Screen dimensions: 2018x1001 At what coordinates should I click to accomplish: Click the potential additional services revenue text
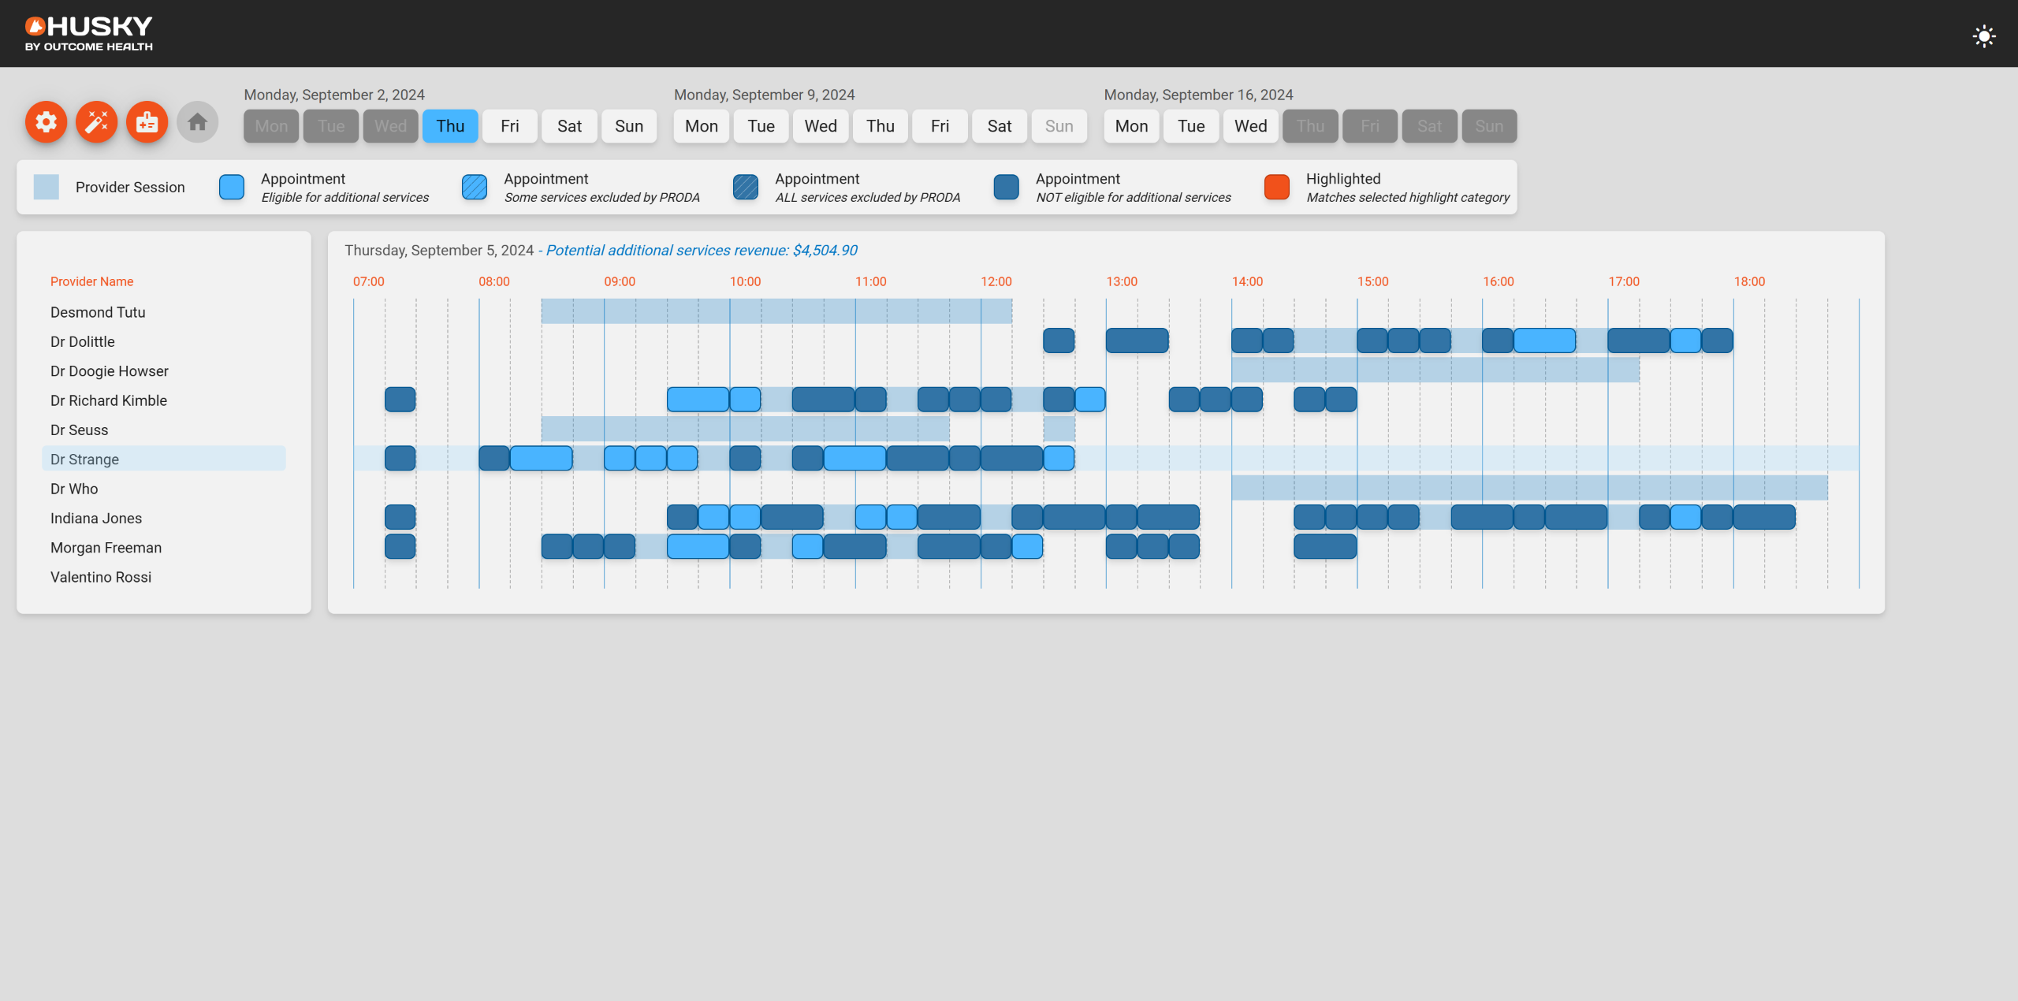(x=702, y=251)
